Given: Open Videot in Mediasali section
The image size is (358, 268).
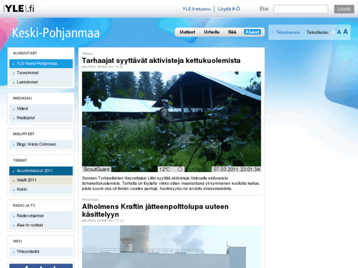Looking at the screenshot, I should pos(41,109).
